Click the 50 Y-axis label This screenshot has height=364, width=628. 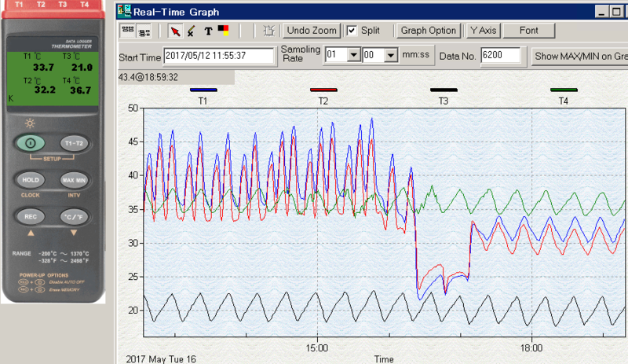pos(133,108)
